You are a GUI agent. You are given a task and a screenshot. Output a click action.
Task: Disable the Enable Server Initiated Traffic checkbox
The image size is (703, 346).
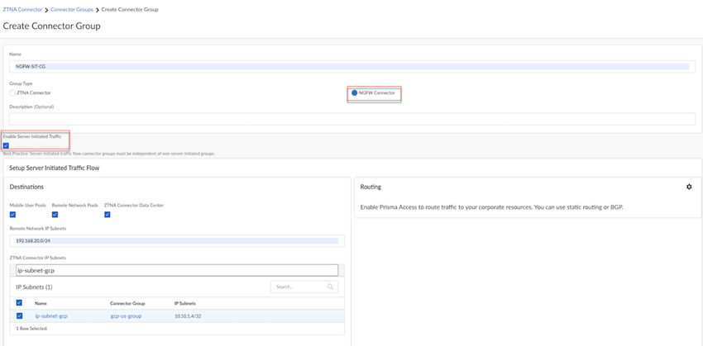(6, 145)
